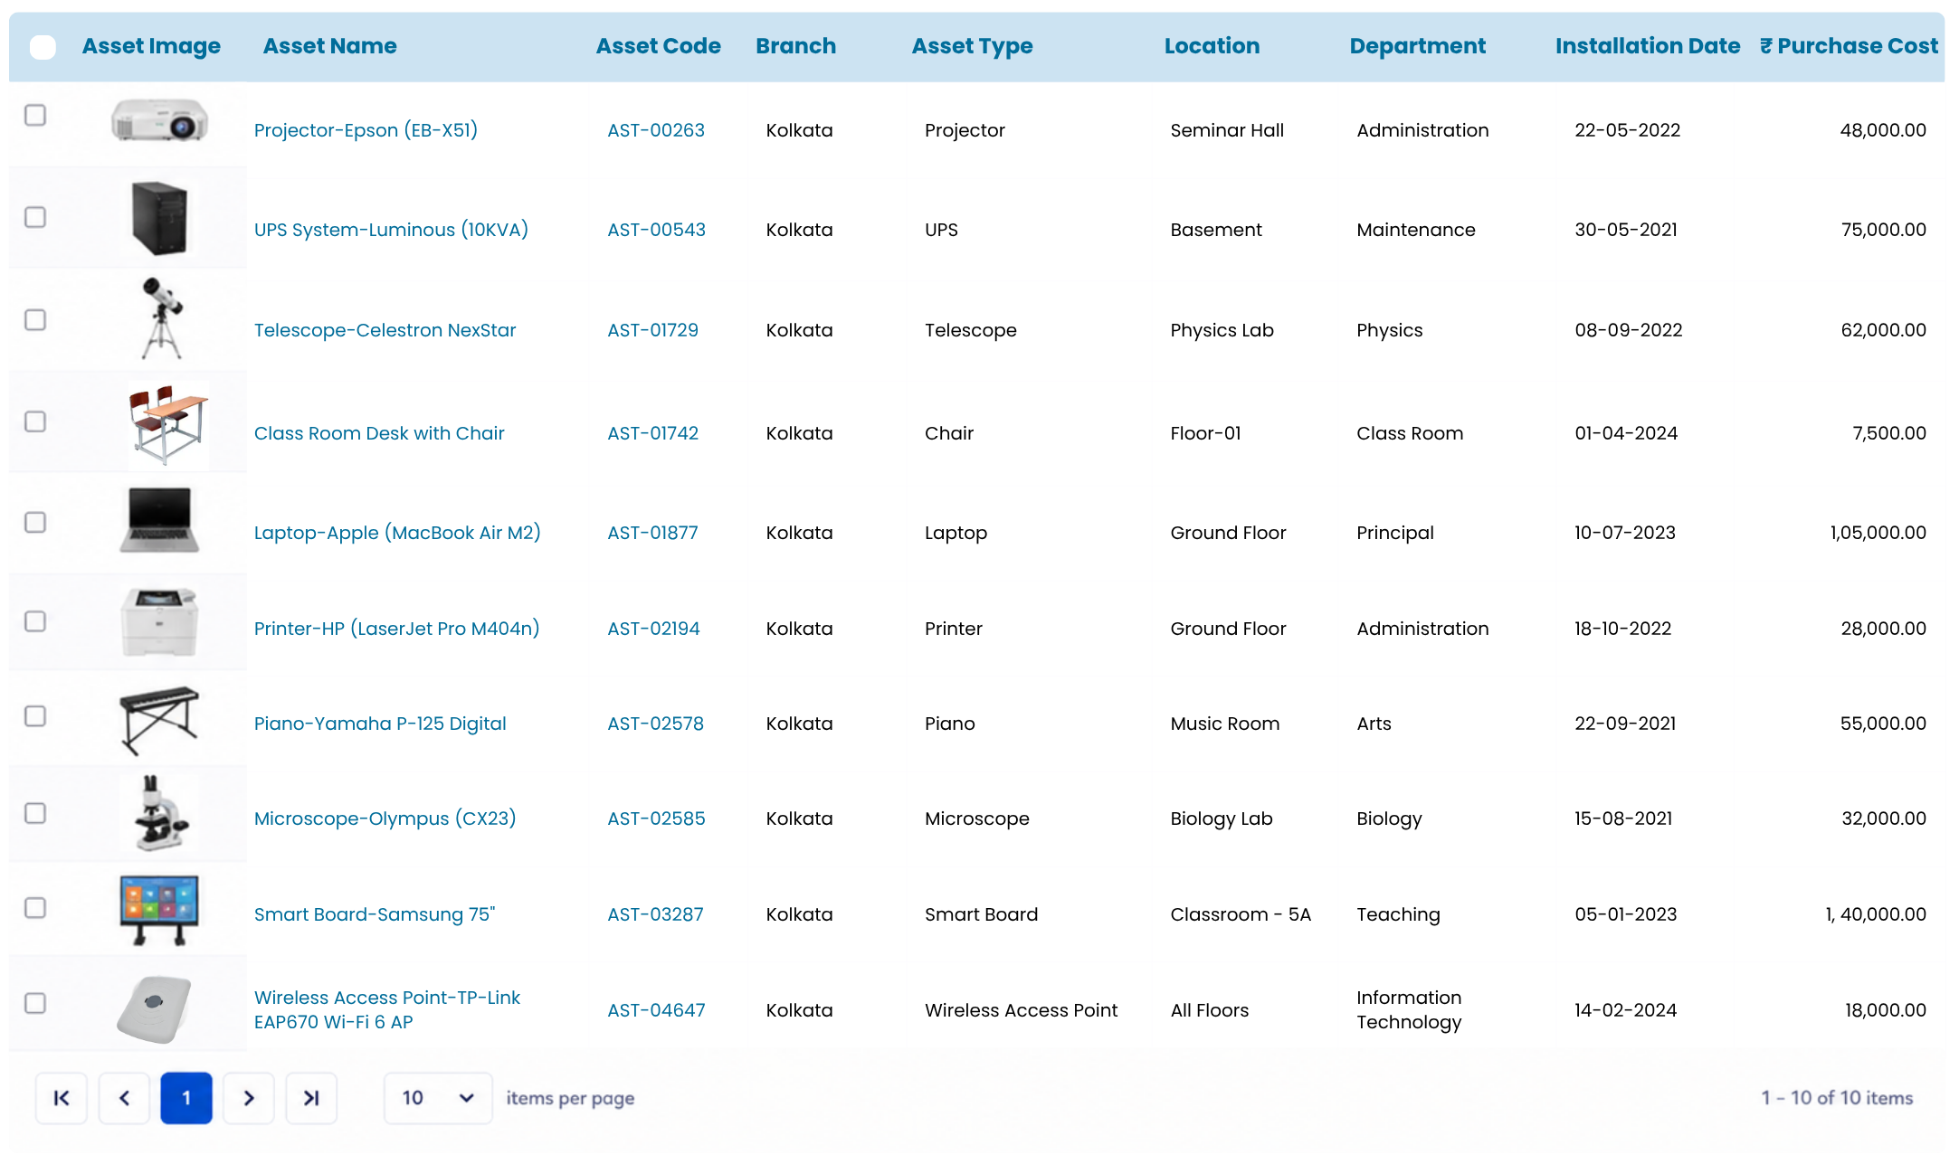The width and height of the screenshot is (1959, 1164).
Task: Check the UPS System-Luminous row checkbox
Action: pos(35,217)
